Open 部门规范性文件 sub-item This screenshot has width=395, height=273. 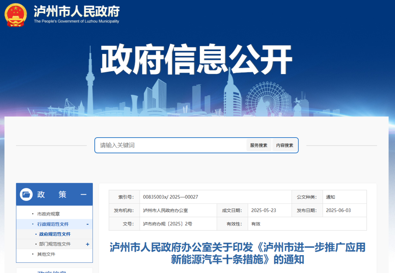pyautogui.click(x=55, y=244)
